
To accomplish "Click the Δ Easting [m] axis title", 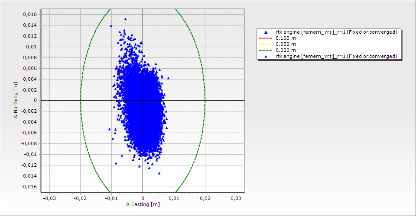I will tap(143, 204).
